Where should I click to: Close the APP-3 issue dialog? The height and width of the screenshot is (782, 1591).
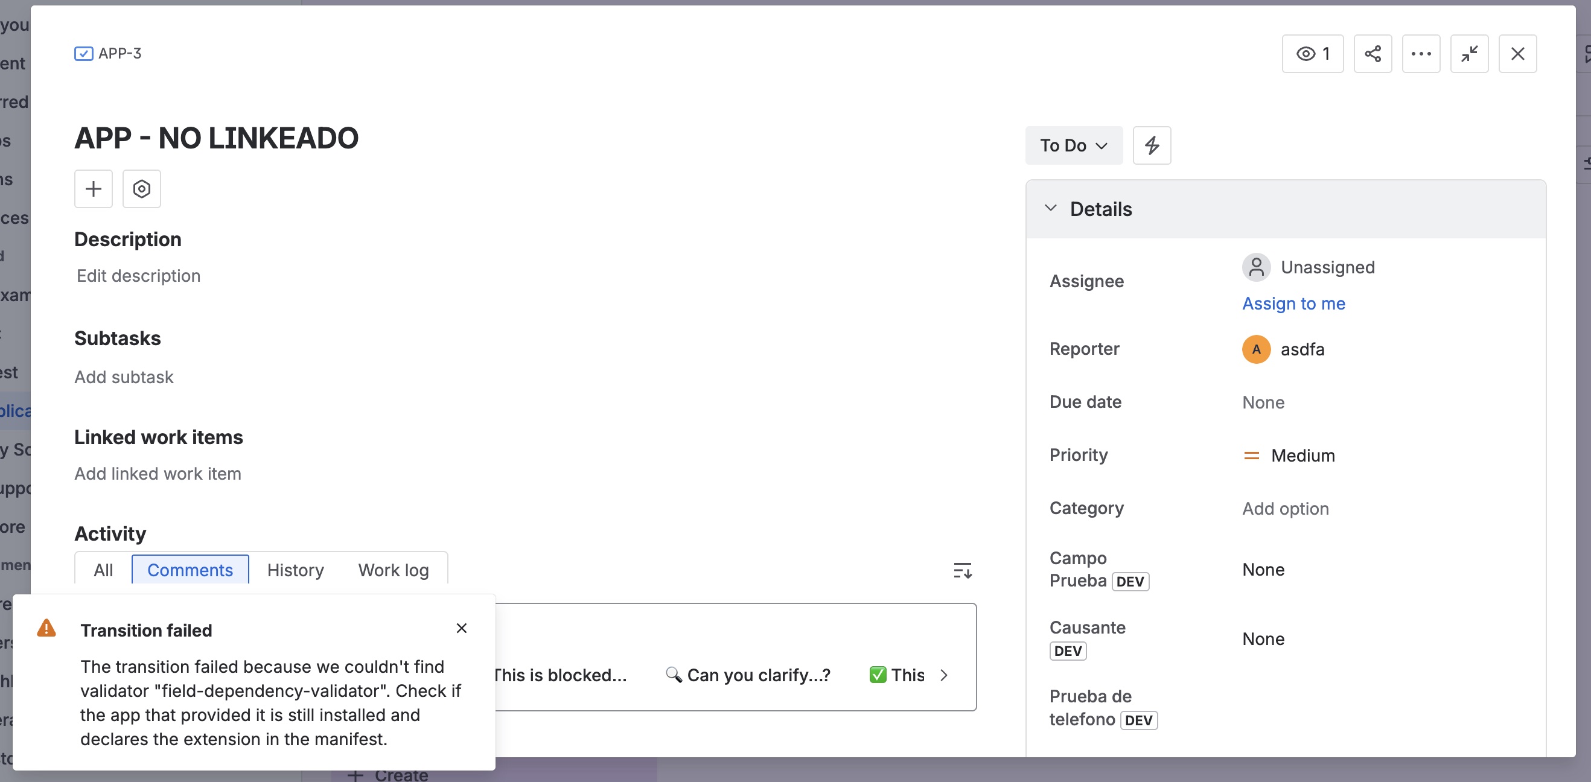1517,54
